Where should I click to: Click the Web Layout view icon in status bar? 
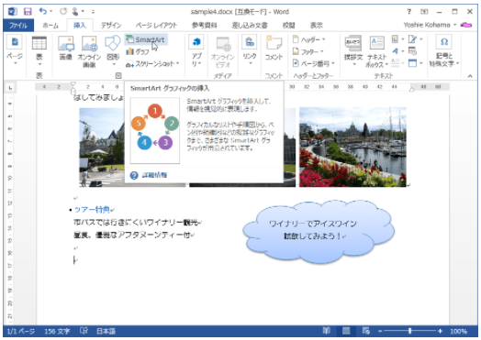pos(365,331)
